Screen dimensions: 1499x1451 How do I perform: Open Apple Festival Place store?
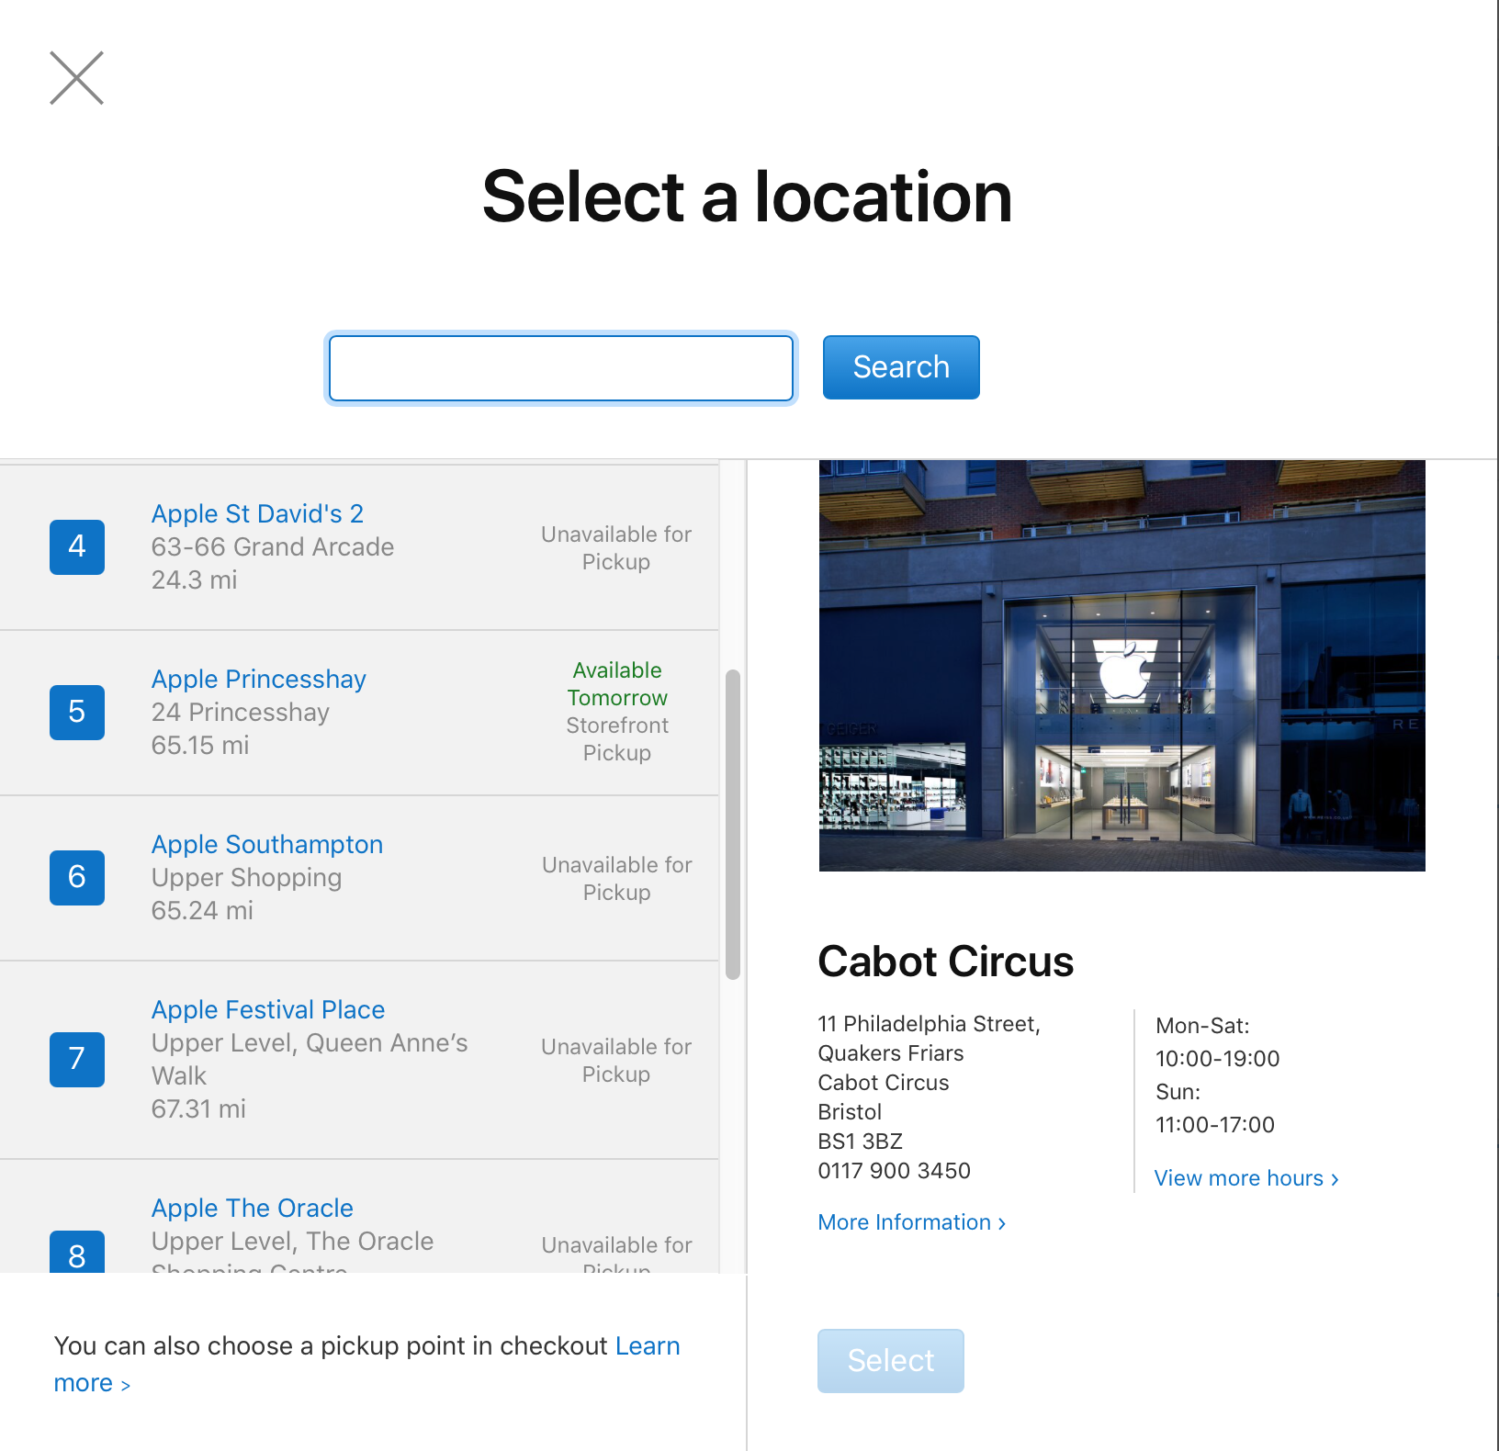pyautogui.click(x=268, y=1009)
